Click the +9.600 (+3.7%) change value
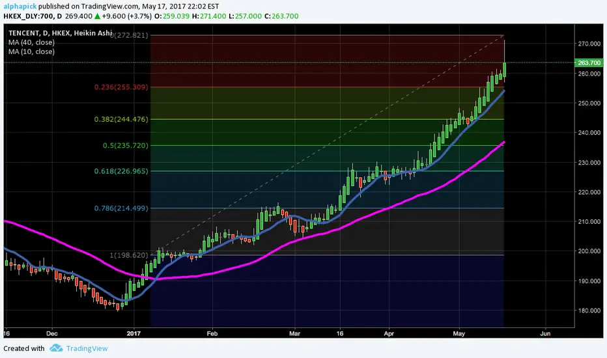607x358 pixels. (x=126, y=16)
